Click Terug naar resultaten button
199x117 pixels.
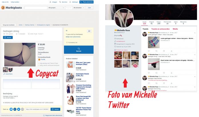point(9,25)
